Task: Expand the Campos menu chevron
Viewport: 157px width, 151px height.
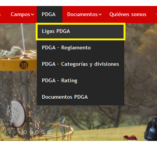Action: (x=33, y=15)
